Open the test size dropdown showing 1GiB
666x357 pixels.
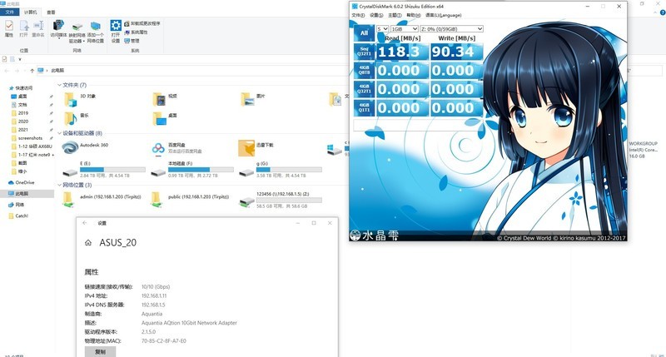point(405,29)
